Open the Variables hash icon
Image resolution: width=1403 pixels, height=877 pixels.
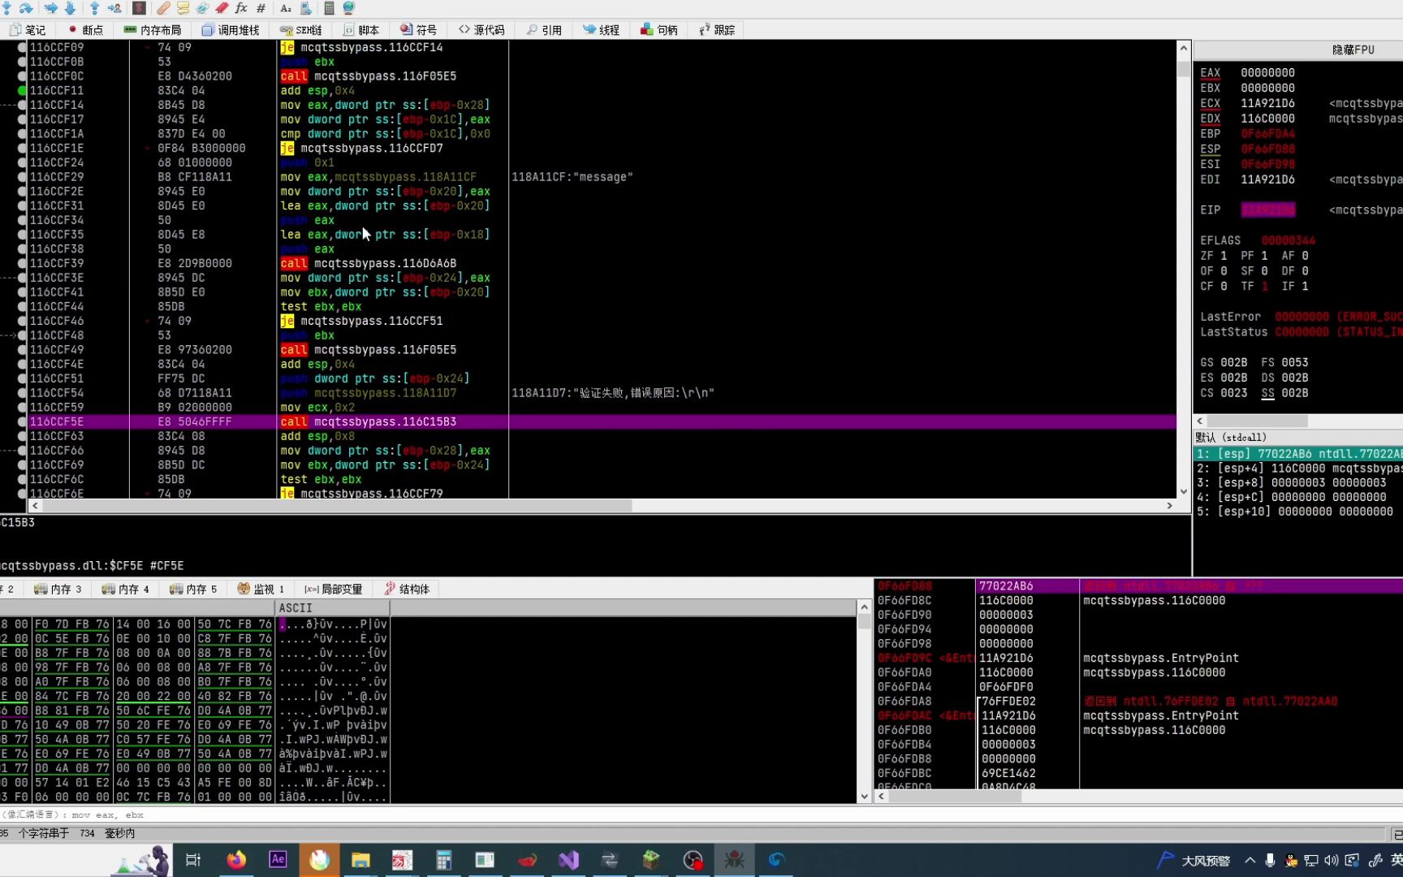[261, 8]
